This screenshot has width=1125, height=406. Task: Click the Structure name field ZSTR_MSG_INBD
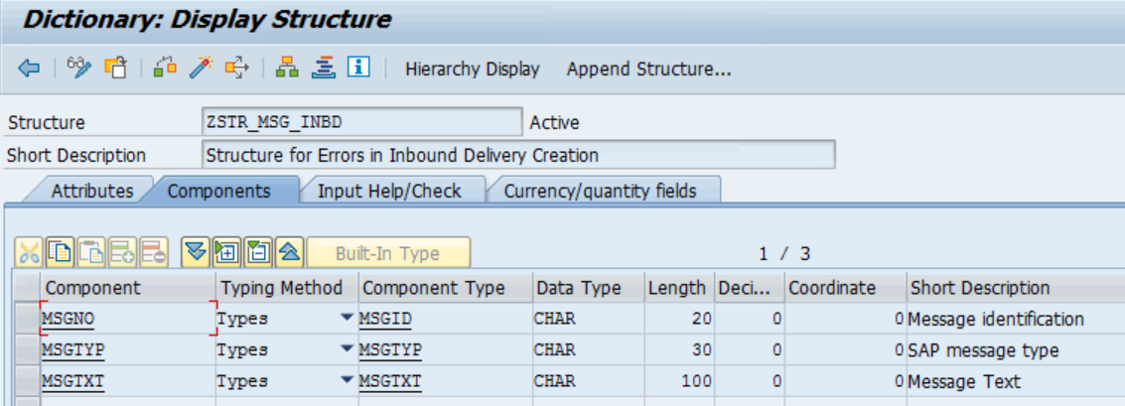coord(362,122)
